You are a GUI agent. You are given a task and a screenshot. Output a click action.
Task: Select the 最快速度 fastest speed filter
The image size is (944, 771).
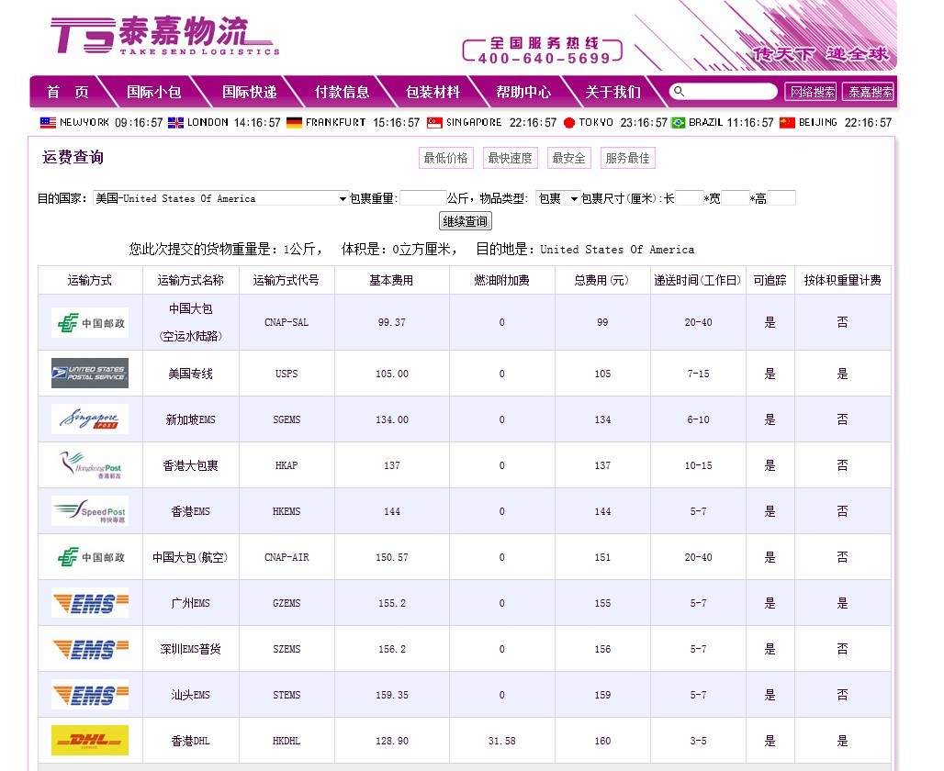click(510, 158)
